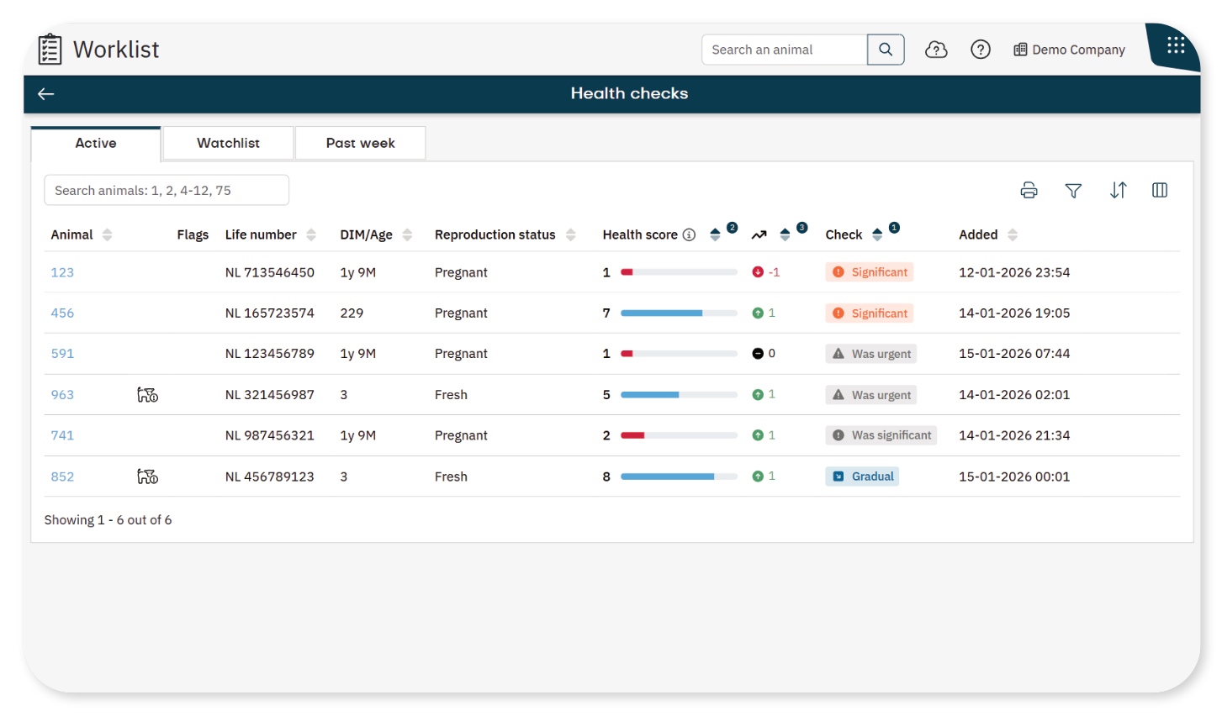
Task: Sort by Animal column arrows
Action: coord(107,235)
